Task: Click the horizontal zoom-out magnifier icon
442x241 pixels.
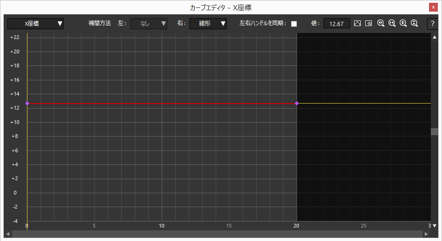Action: point(392,23)
